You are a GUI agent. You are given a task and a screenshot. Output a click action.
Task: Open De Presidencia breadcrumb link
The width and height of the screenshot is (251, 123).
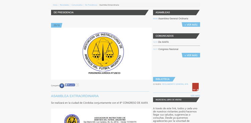(x=91, y=5)
